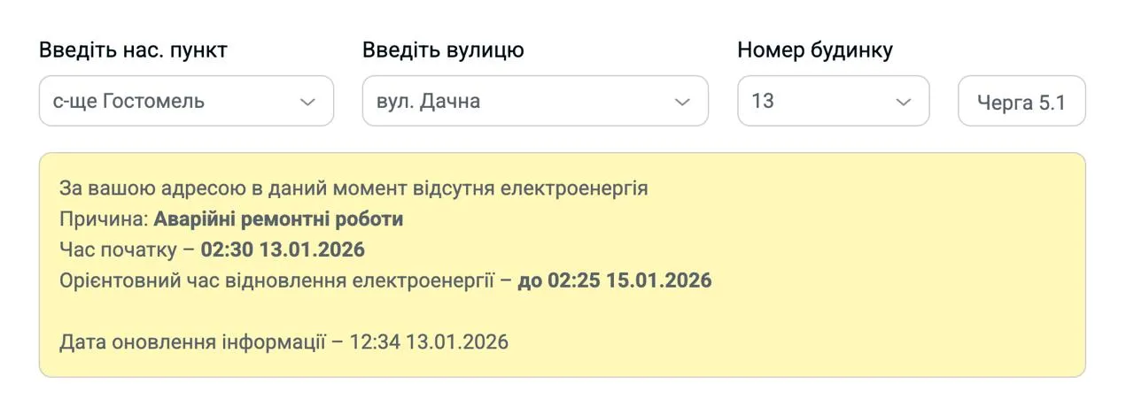The width and height of the screenshot is (1134, 399).
Task: Click the restoration time 'до 02:25 15.01.2026'
Action: pyautogui.click(x=615, y=281)
